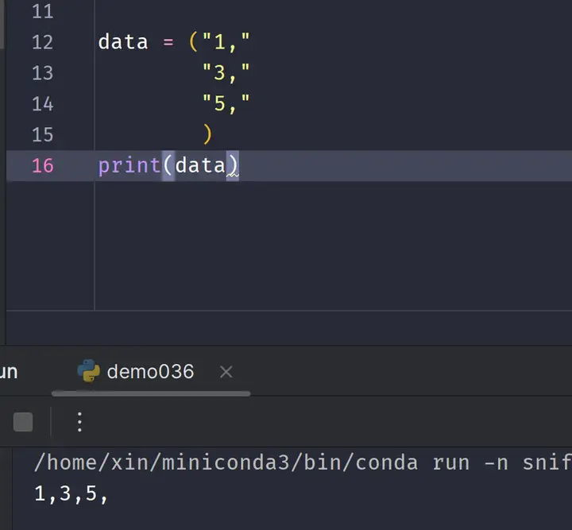Click the Stop process square button
Viewport: 572px width, 530px height.
23,422
